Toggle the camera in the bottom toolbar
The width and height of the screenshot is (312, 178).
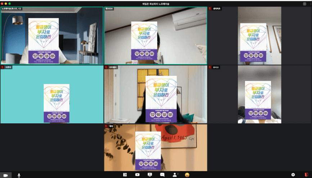[x=5, y=175]
